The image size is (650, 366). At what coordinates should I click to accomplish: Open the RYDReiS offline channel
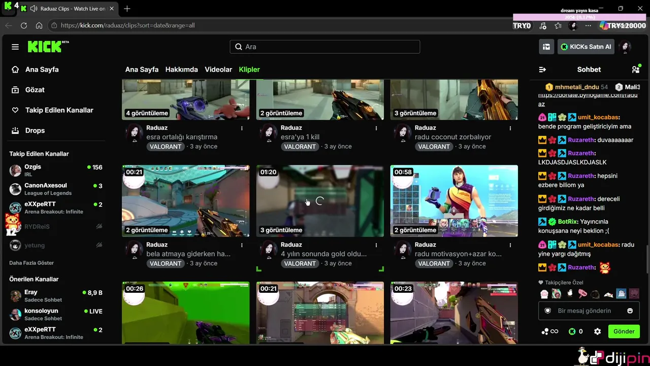click(x=56, y=226)
